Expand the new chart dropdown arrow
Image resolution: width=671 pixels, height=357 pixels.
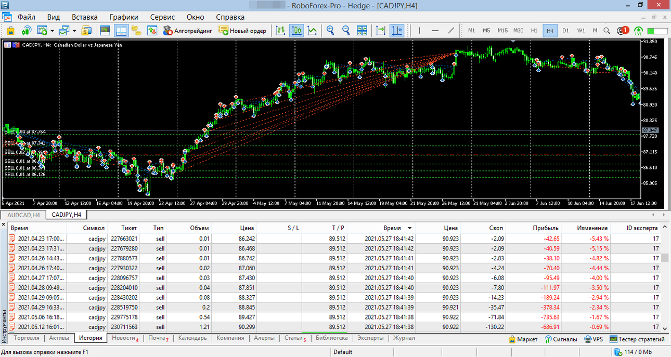pyautogui.click(x=53, y=31)
